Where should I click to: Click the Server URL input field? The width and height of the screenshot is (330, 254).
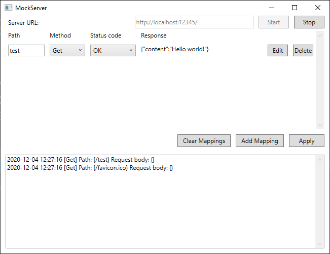194,22
